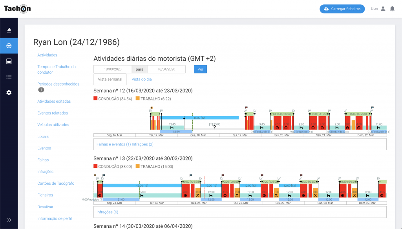Image resolution: width=402 pixels, height=229 pixels.
Task: Edit the end date field 18/04/2020
Action: point(166,69)
